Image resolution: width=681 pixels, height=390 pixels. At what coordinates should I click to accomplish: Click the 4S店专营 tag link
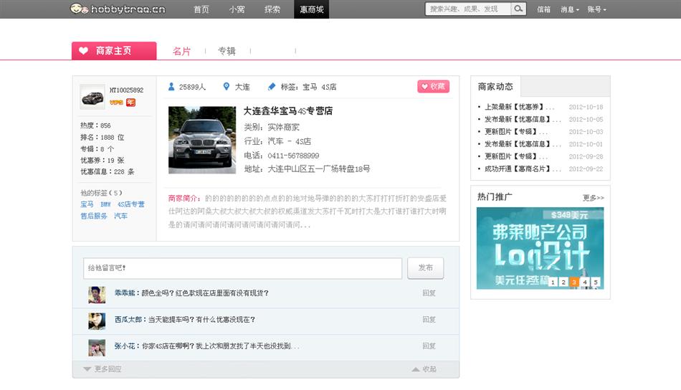pyautogui.click(x=130, y=204)
